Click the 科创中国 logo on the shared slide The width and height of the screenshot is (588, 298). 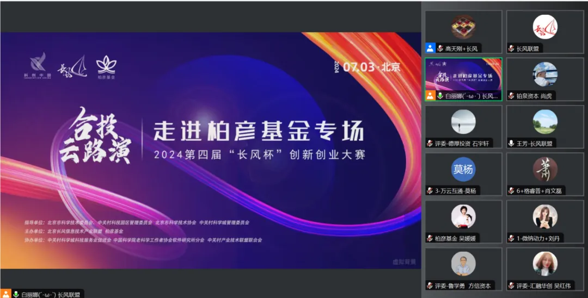click(x=38, y=65)
